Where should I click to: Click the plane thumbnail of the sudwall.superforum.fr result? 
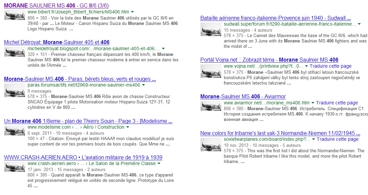click(211, 29)
